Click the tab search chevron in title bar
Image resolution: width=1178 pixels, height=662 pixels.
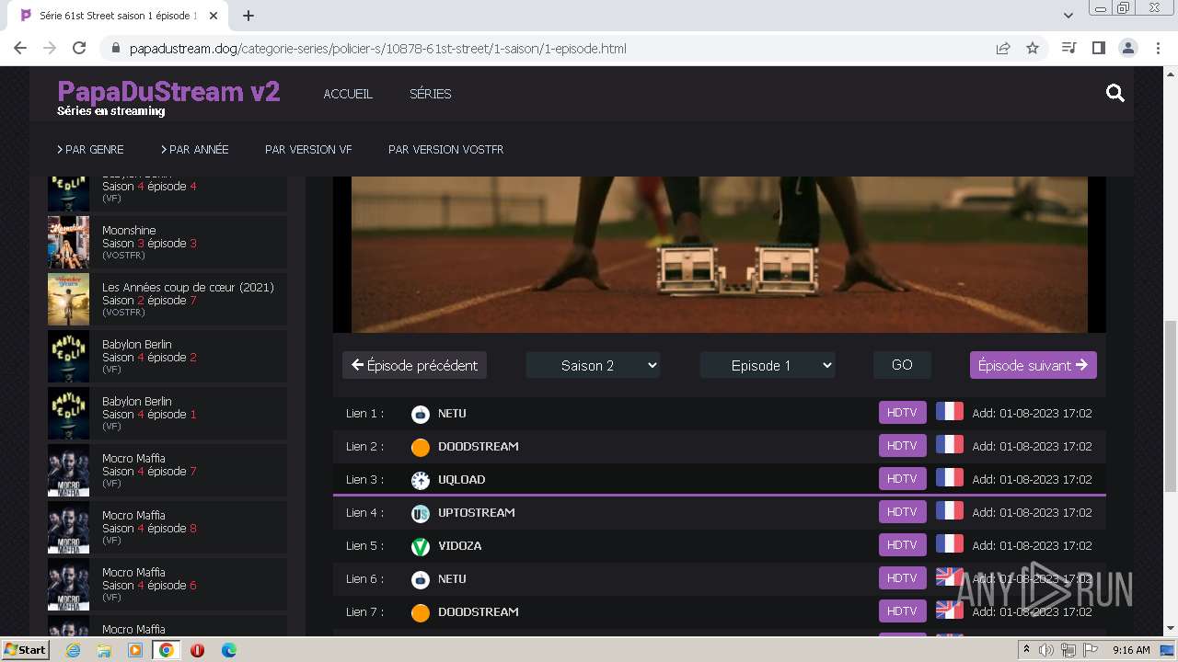point(1068,16)
